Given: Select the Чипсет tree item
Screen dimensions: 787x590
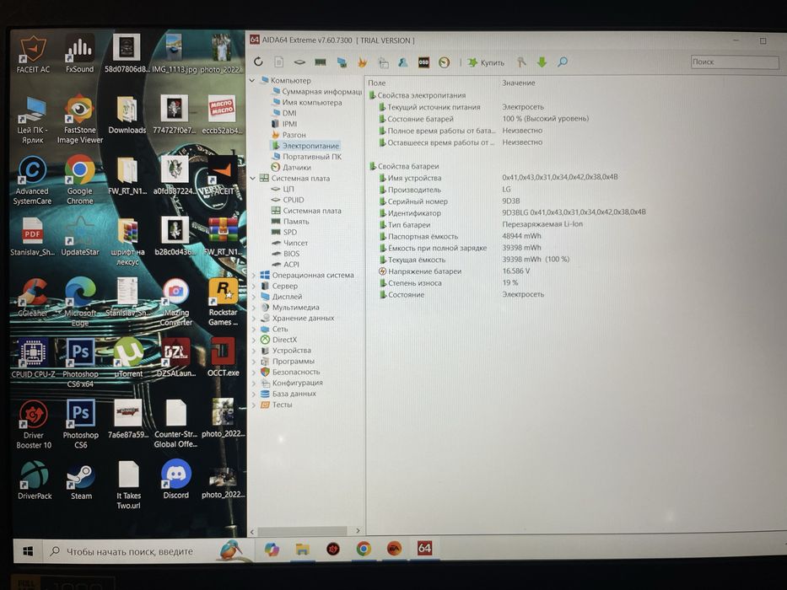Looking at the screenshot, I should [x=289, y=243].
